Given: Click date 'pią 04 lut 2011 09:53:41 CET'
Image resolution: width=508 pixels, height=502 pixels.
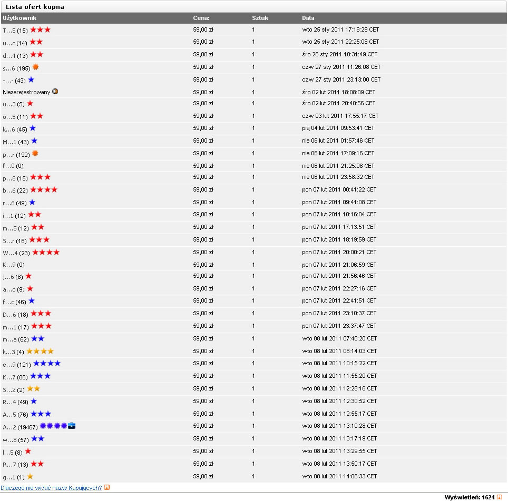Looking at the screenshot, I should 338,128.
